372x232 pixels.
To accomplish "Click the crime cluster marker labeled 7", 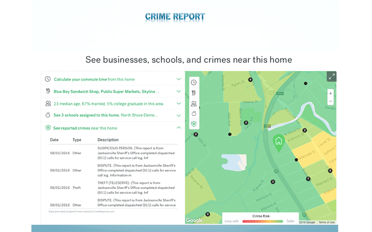I will [x=308, y=178].
